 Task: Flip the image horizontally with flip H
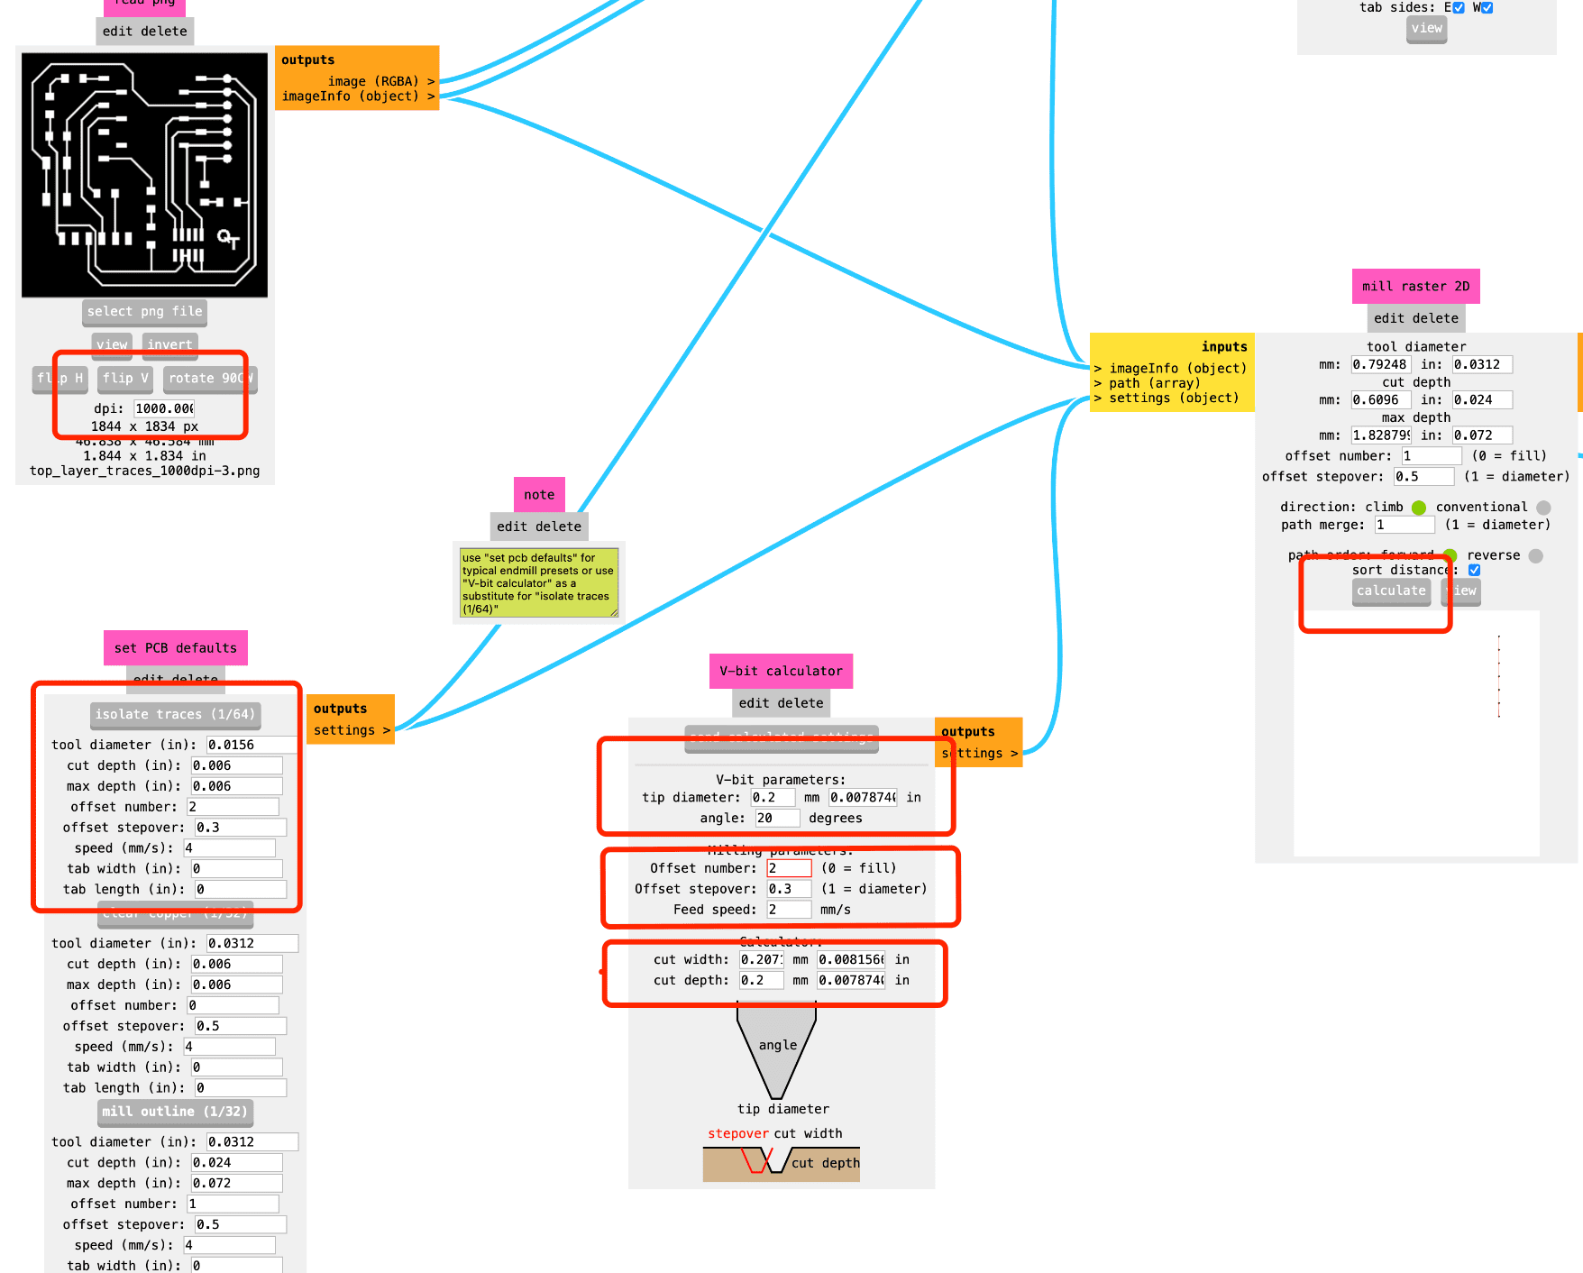pyautogui.click(x=60, y=379)
